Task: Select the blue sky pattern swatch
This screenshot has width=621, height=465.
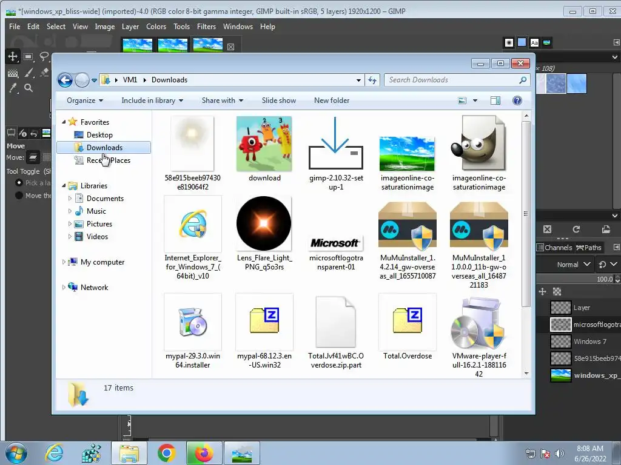Action: (577, 84)
